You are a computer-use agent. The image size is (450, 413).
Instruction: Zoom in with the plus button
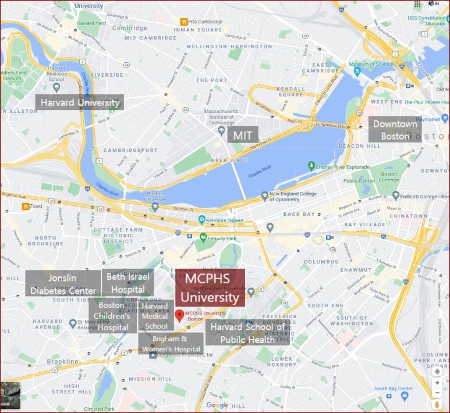point(437,383)
